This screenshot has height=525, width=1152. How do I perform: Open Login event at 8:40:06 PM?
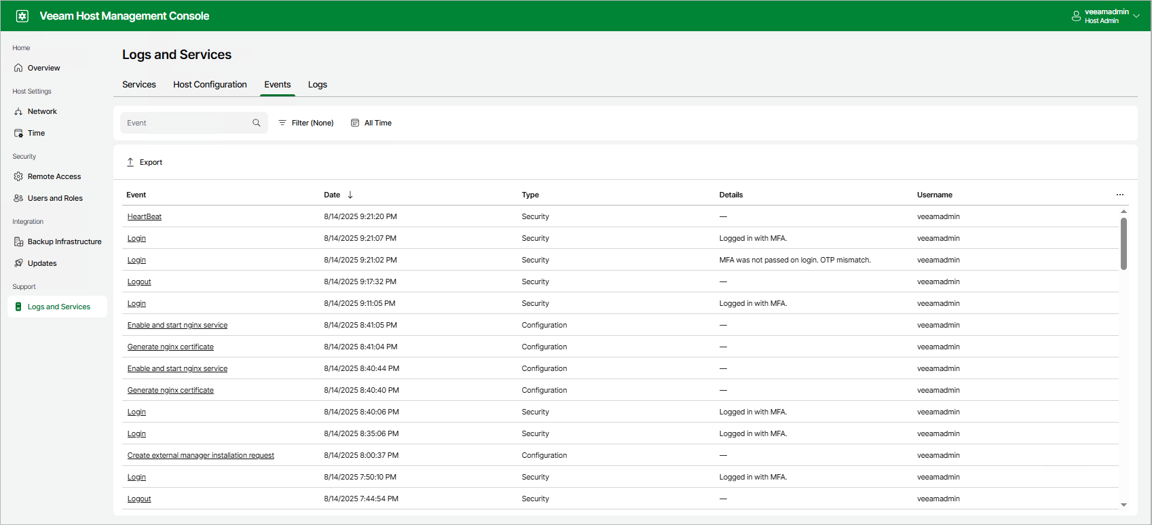pyautogui.click(x=136, y=412)
